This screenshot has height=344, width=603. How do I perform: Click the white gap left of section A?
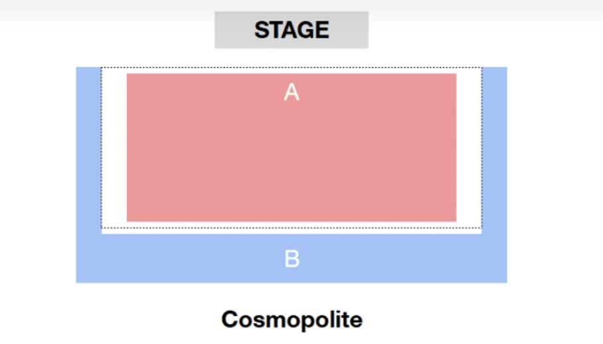[x=114, y=147]
